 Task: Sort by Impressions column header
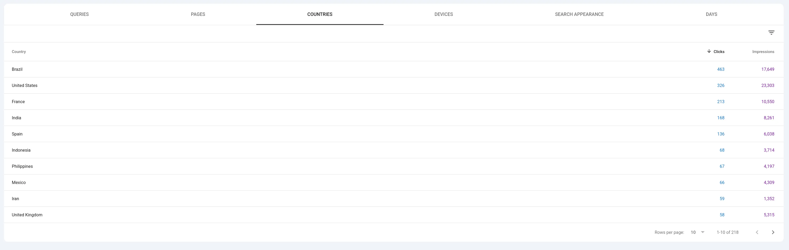click(763, 52)
